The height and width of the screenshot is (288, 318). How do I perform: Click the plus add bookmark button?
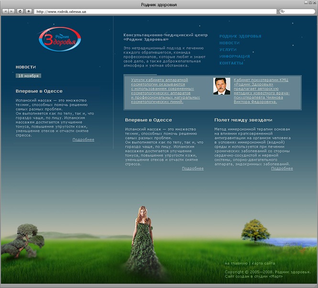29,12
